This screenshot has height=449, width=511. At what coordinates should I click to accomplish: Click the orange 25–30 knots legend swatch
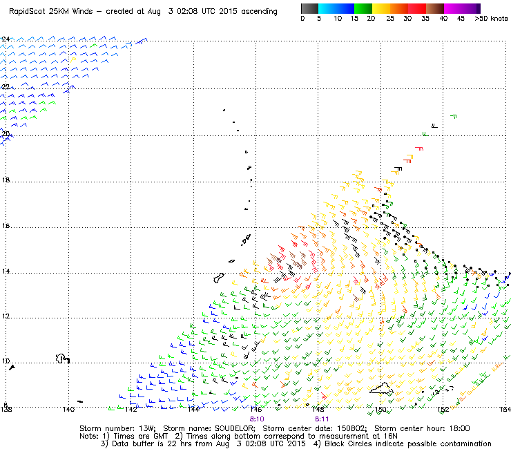399,8
